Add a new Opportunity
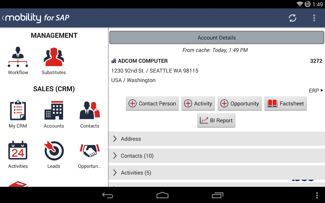The image size is (325, 203). point(240,103)
